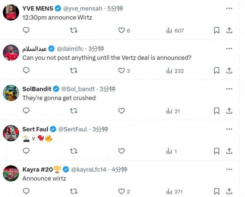Share Sert Faul's tweet
Screen dimensions: 245x197
[229, 151]
